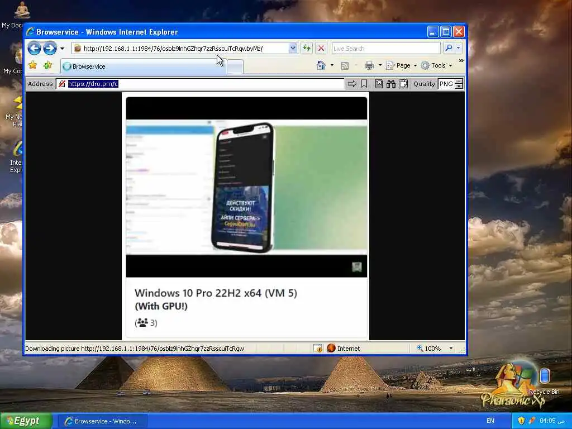Click the 100% zoom level button

coord(429,349)
